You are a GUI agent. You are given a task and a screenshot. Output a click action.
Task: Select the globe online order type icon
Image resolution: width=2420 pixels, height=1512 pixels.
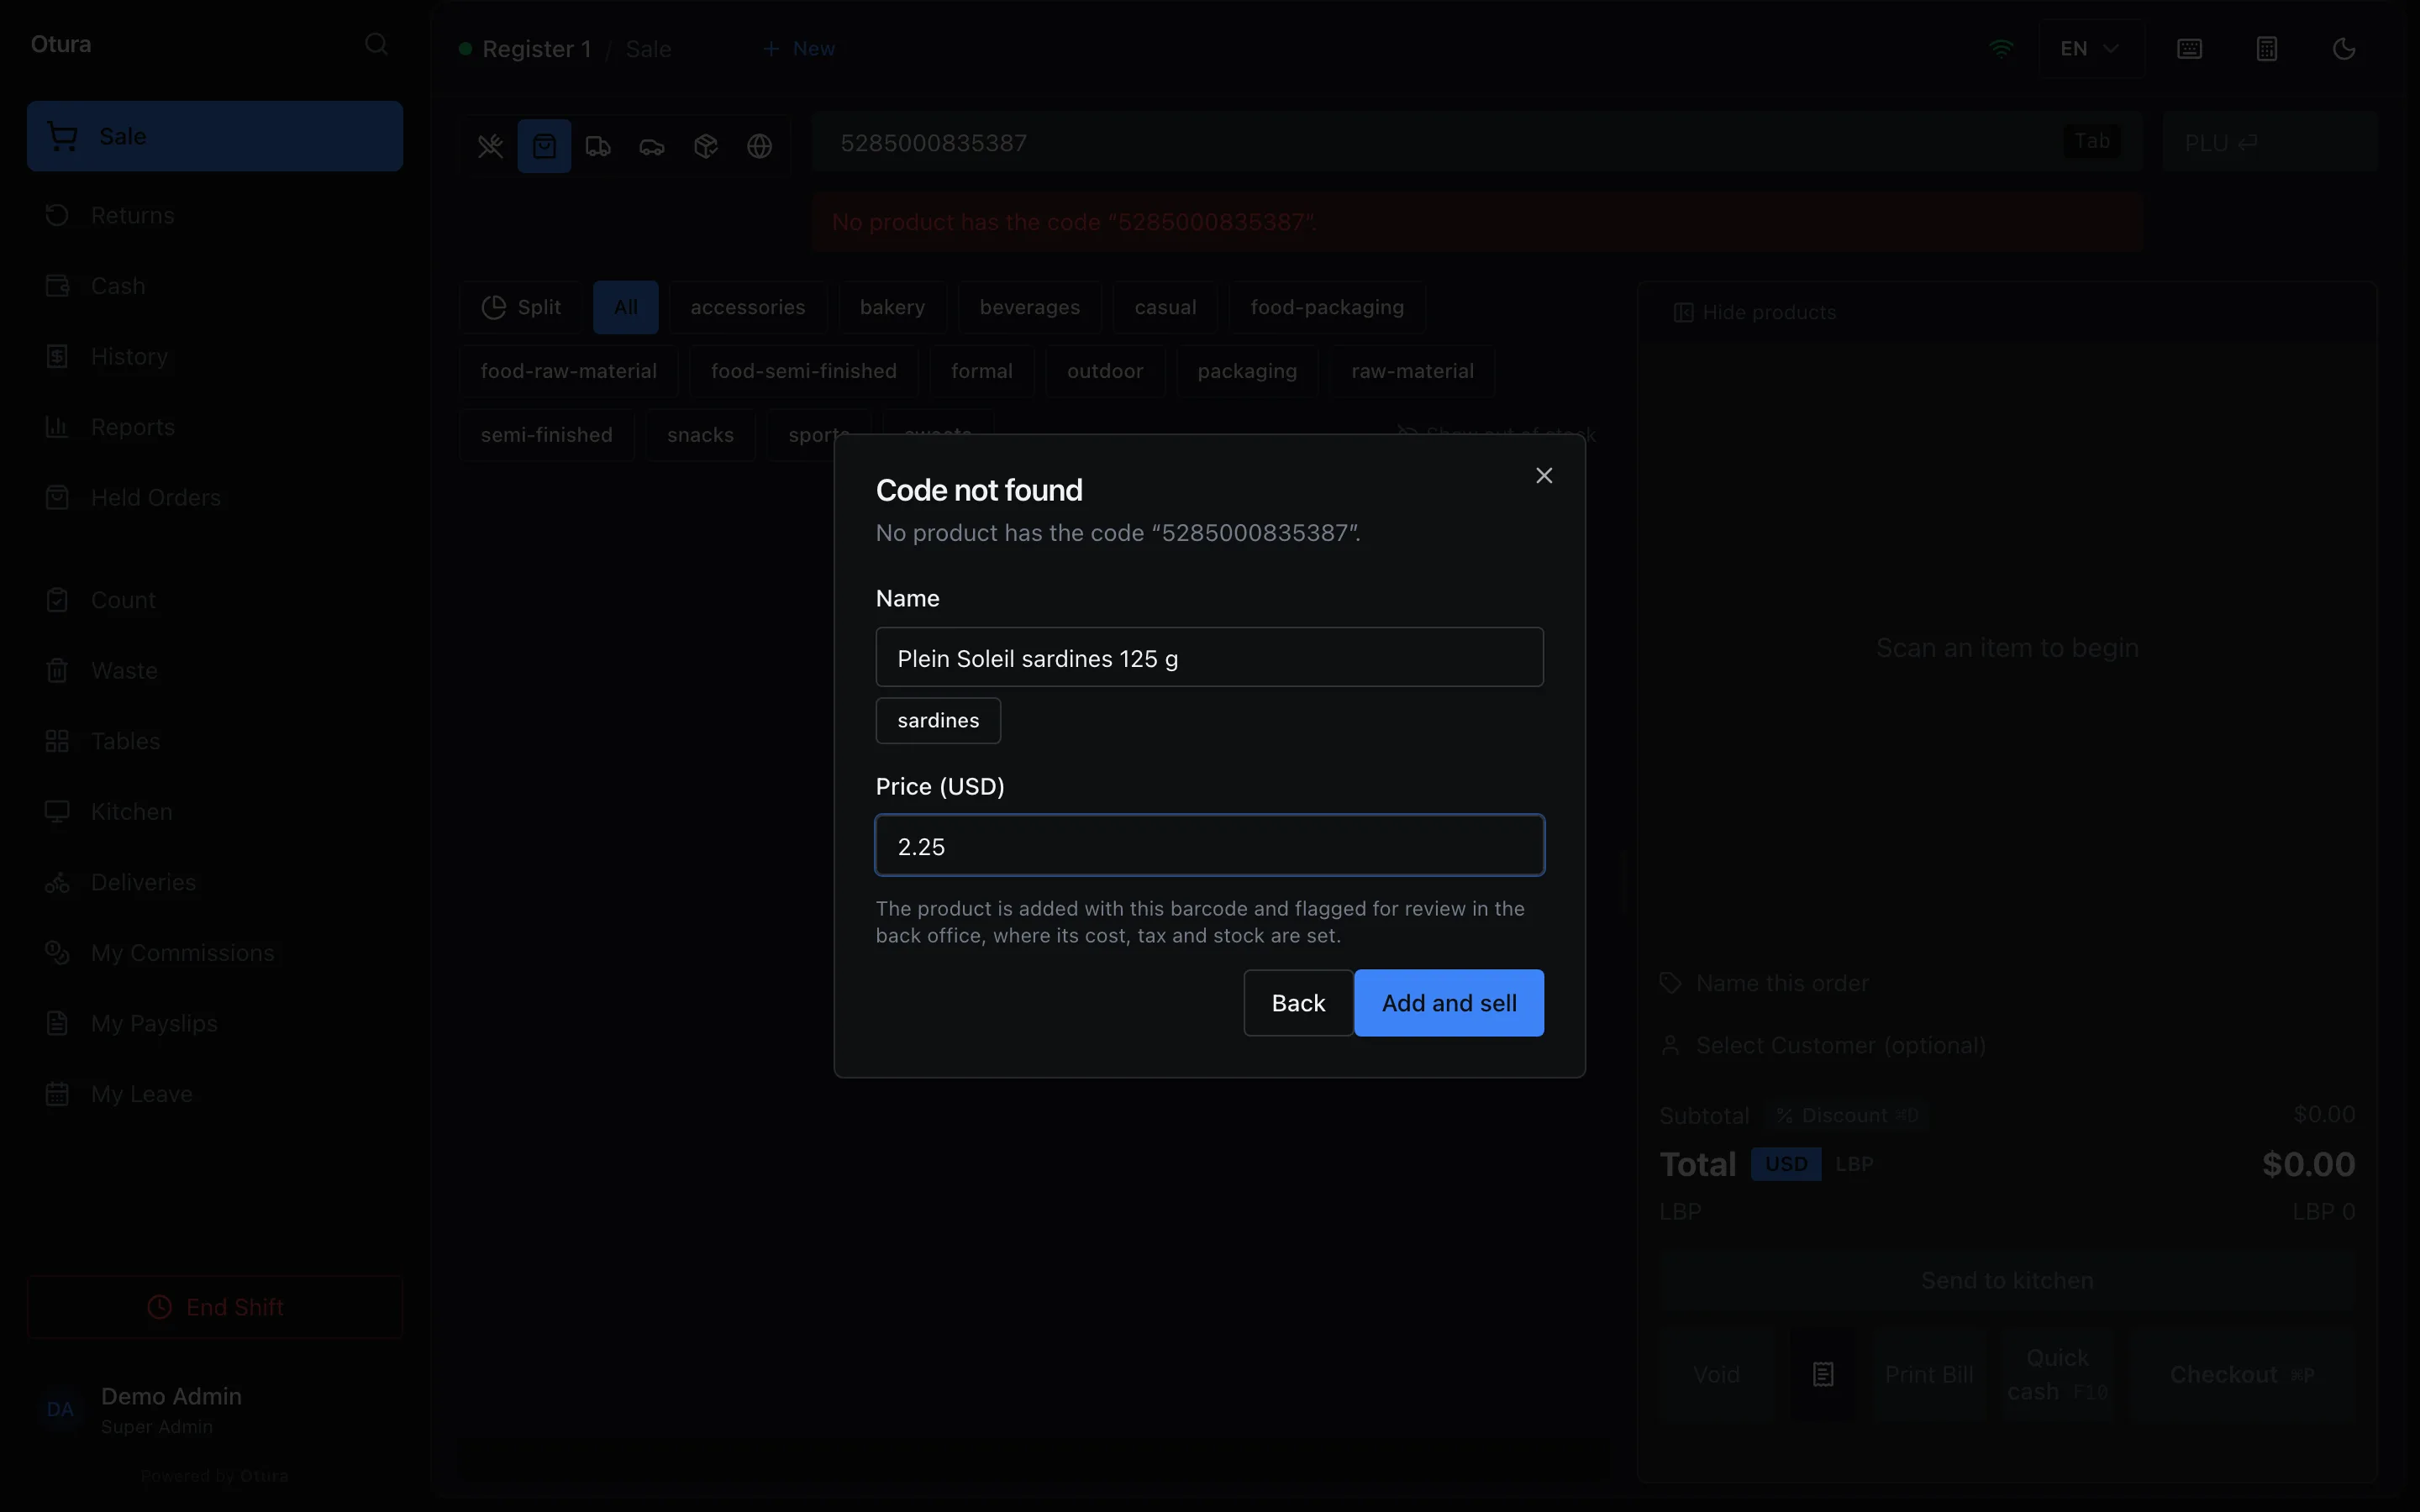[x=760, y=146]
